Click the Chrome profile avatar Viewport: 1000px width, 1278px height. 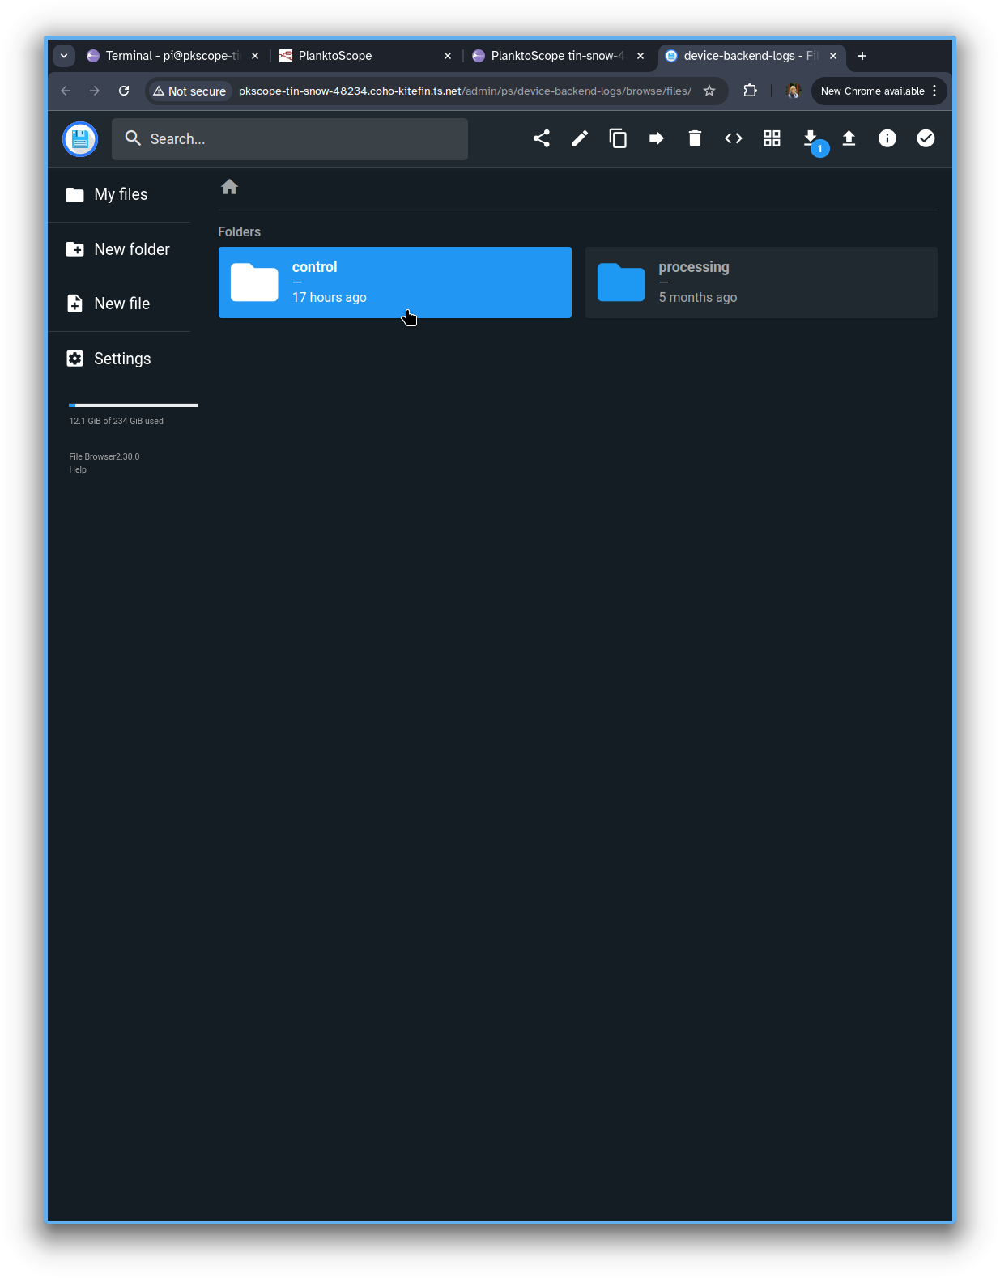[x=794, y=91]
